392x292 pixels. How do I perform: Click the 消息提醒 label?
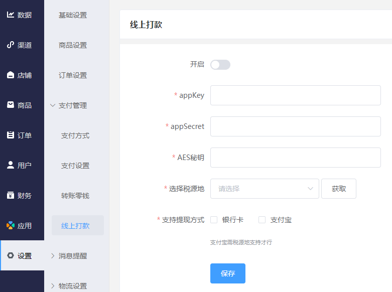(x=73, y=256)
